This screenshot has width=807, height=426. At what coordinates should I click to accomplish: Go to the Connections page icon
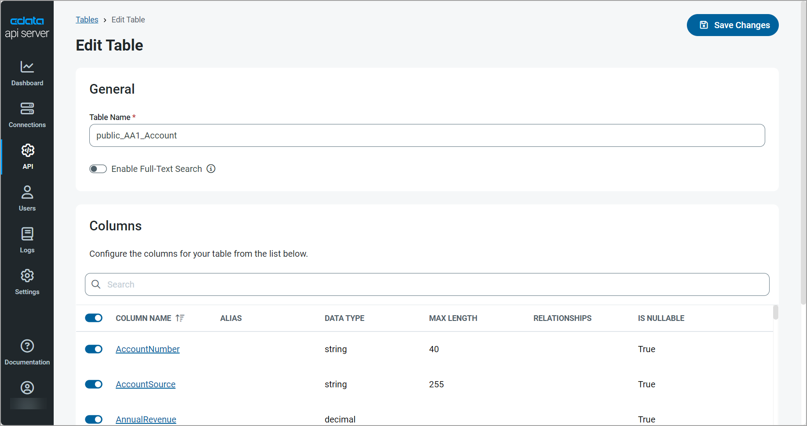(27, 109)
